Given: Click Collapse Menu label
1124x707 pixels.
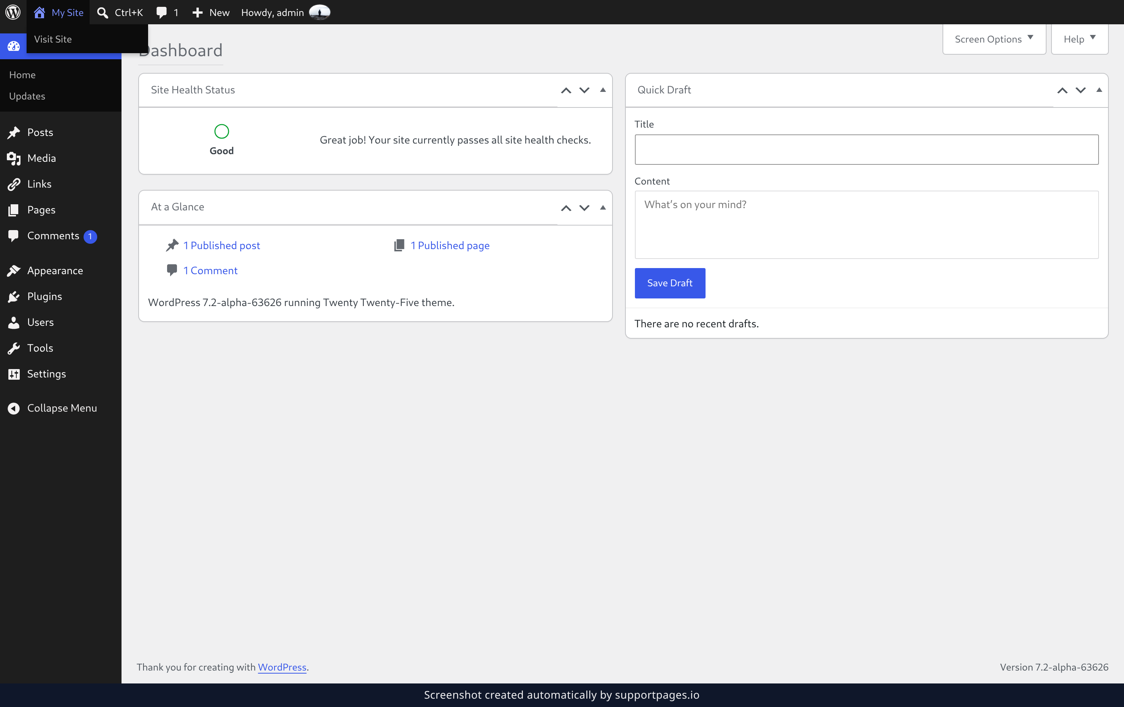Looking at the screenshot, I should pyautogui.click(x=62, y=408).
